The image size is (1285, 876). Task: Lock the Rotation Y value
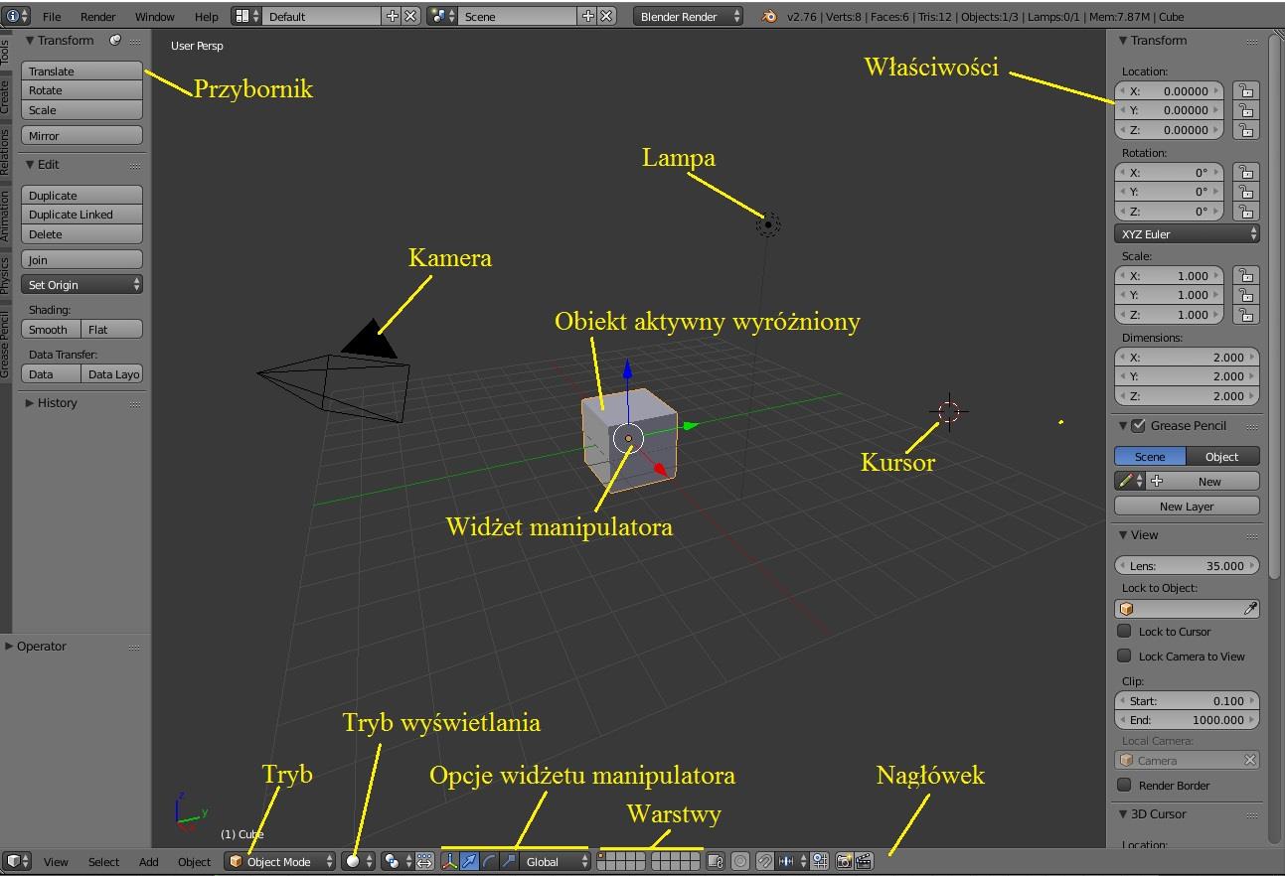pyautogui.click(x=1245, y=192)
